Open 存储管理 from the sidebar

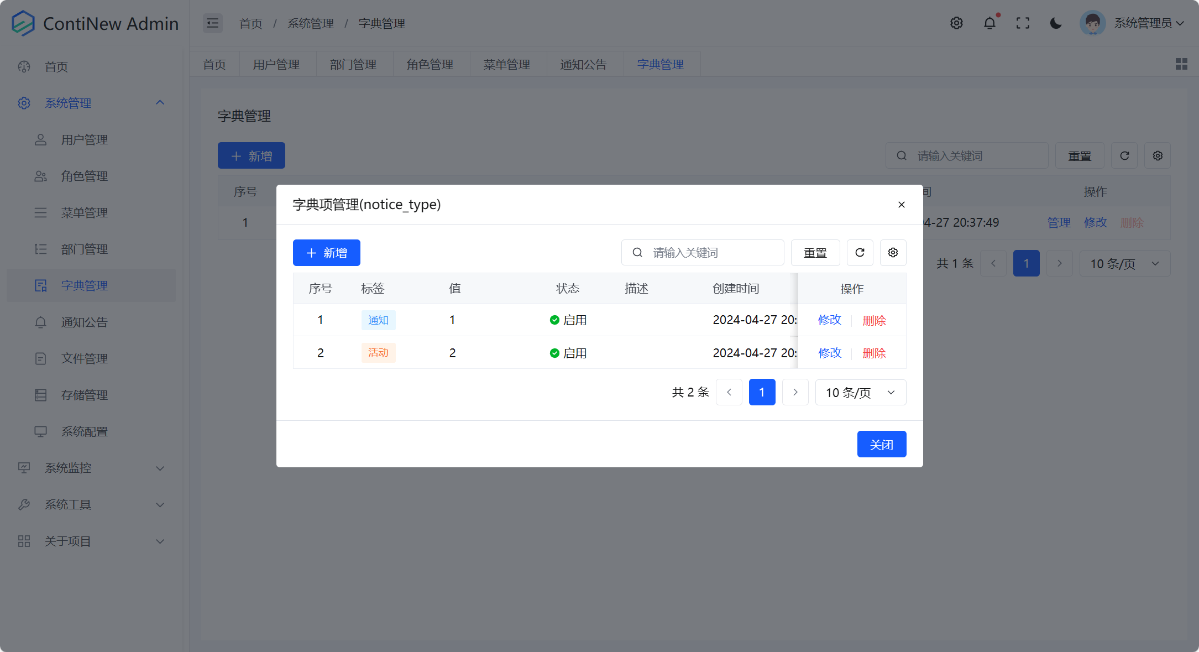point(84,395)
